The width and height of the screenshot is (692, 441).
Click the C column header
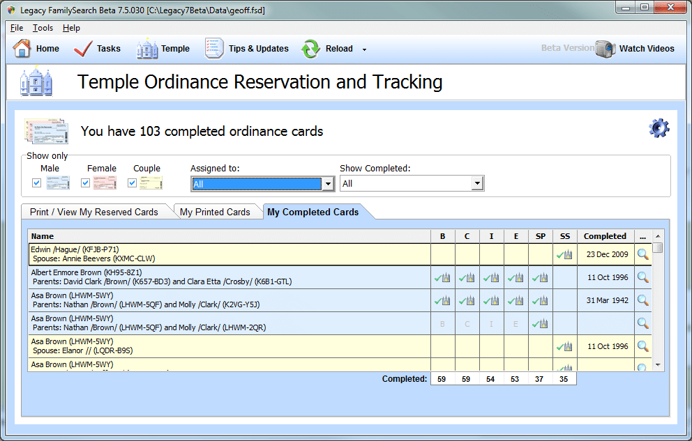pos(467,236)
